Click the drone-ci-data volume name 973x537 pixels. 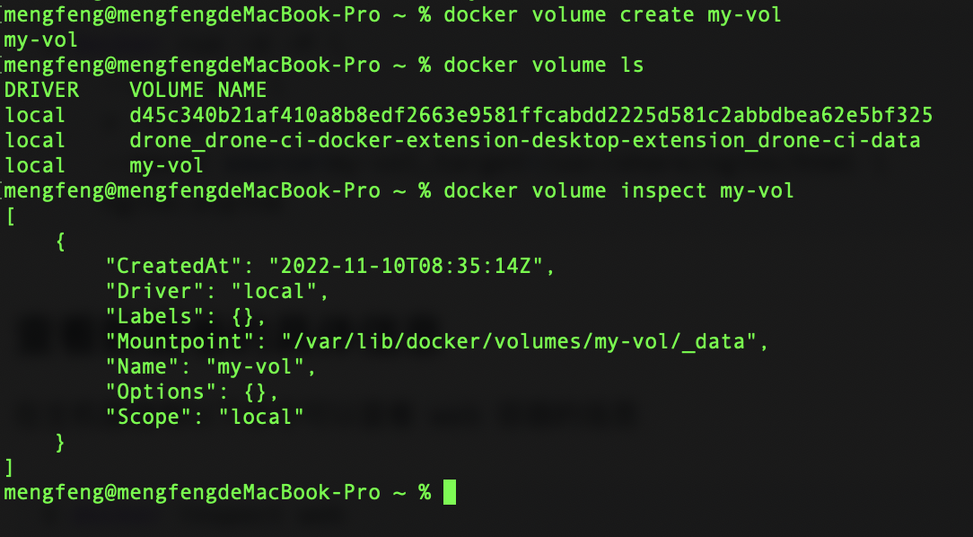coord(525,140)
